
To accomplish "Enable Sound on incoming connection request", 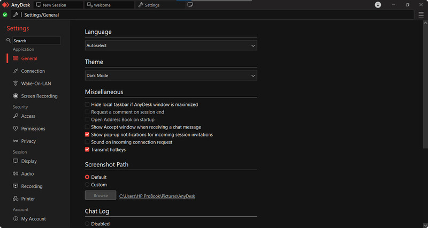I will click(87, 142).
